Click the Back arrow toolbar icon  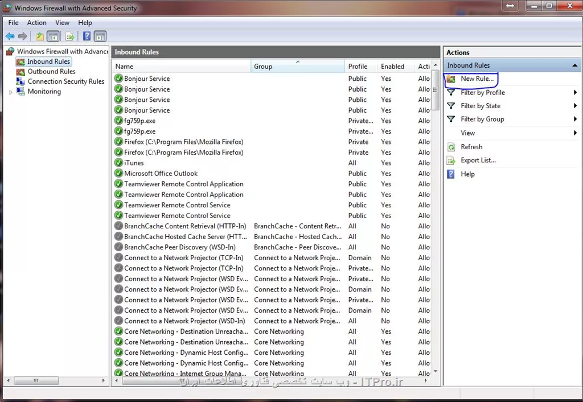10,36
